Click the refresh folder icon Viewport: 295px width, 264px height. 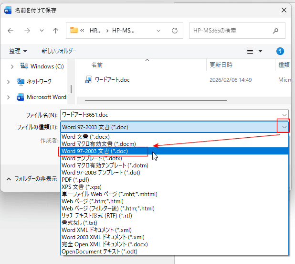(175, 31)
